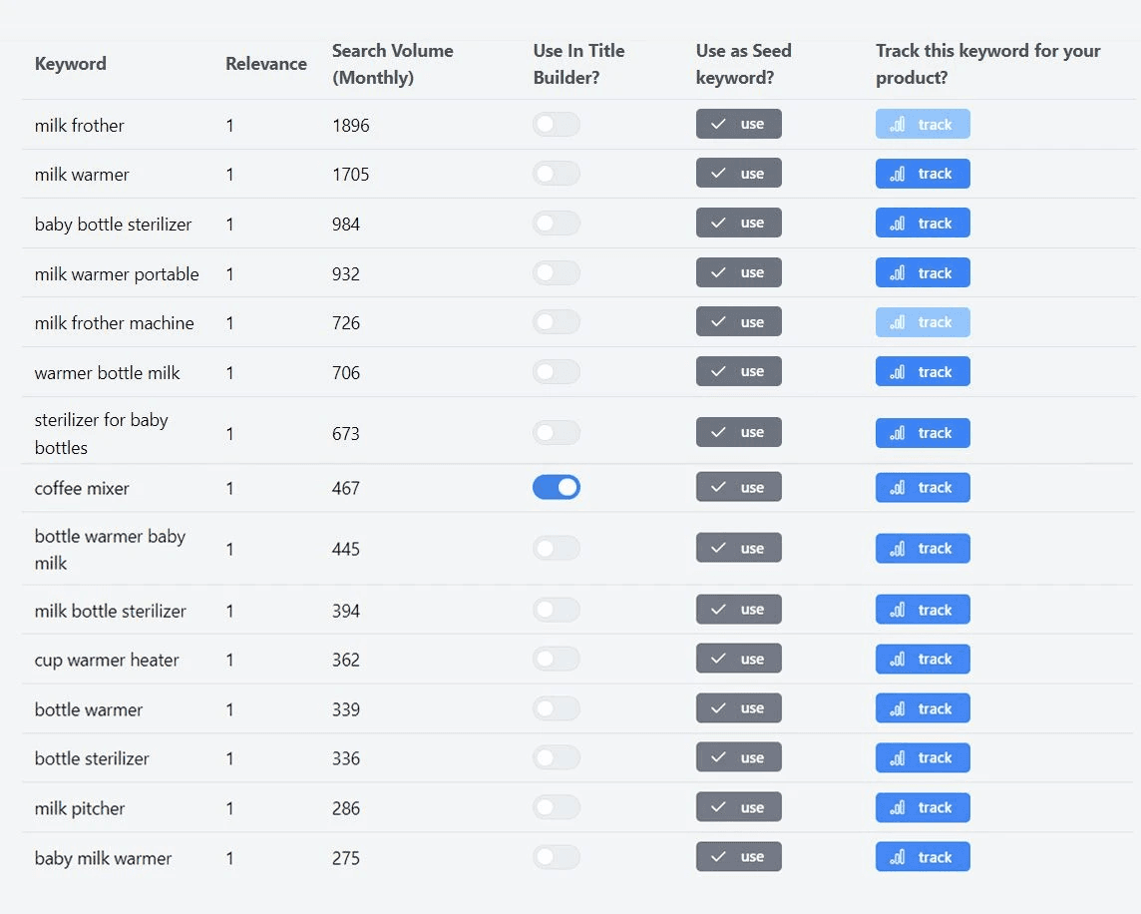This screenshot has width=1141, height=914.
Task: Click chart icon for bottle warmer track
Action: [898, 708]
